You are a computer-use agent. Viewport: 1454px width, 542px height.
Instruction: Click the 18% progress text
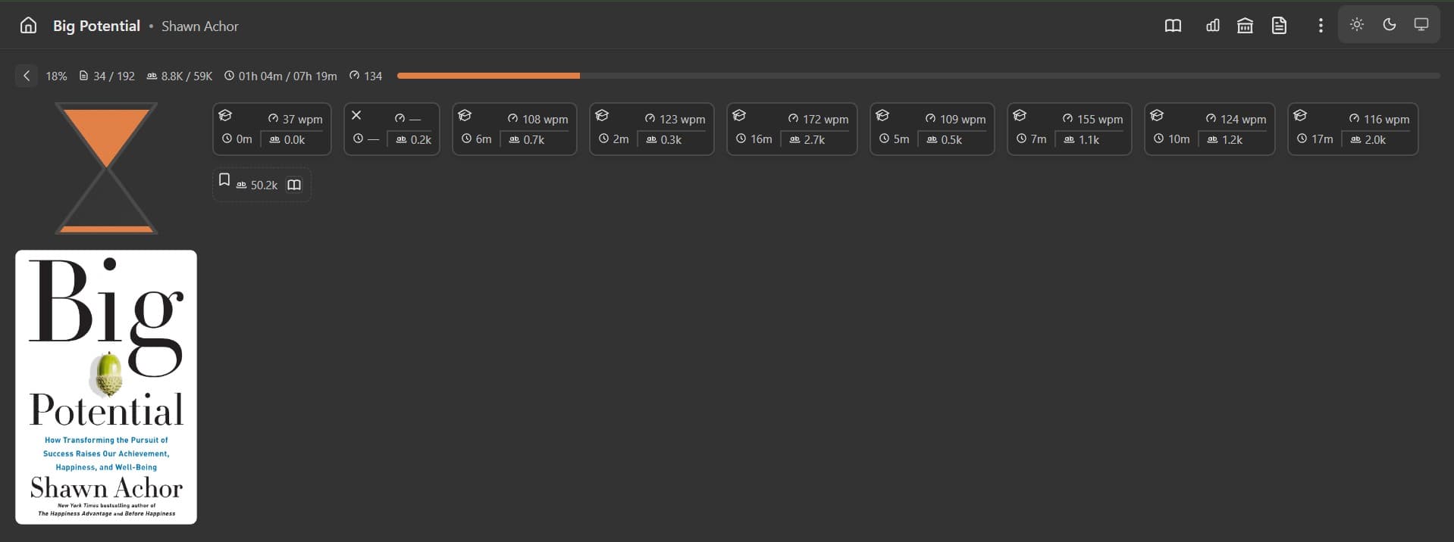click(x=56, y=76)
